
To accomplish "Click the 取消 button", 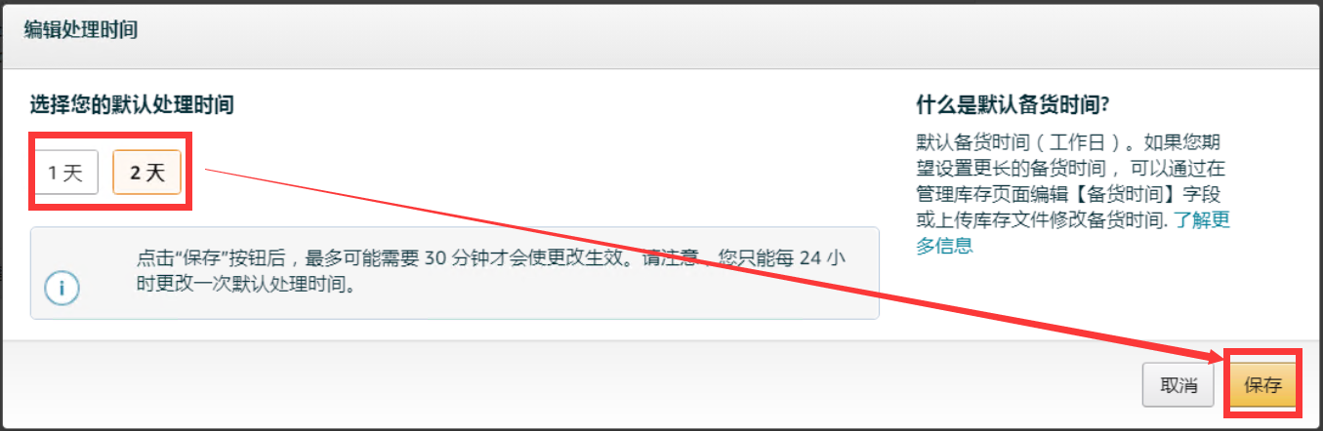I will click(1178, 385).
